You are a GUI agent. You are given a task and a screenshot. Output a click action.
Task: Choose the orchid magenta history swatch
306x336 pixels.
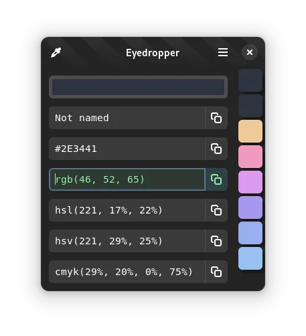pos(250,182)
